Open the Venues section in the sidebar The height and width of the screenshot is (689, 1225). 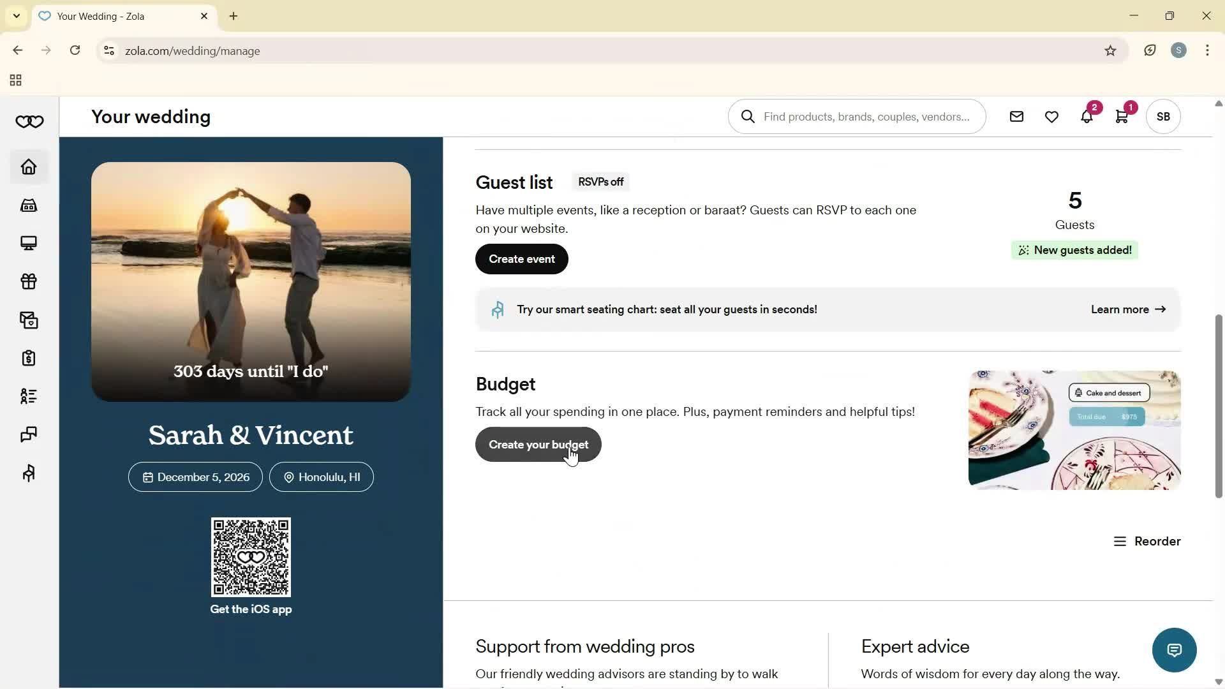coord(29,205)
